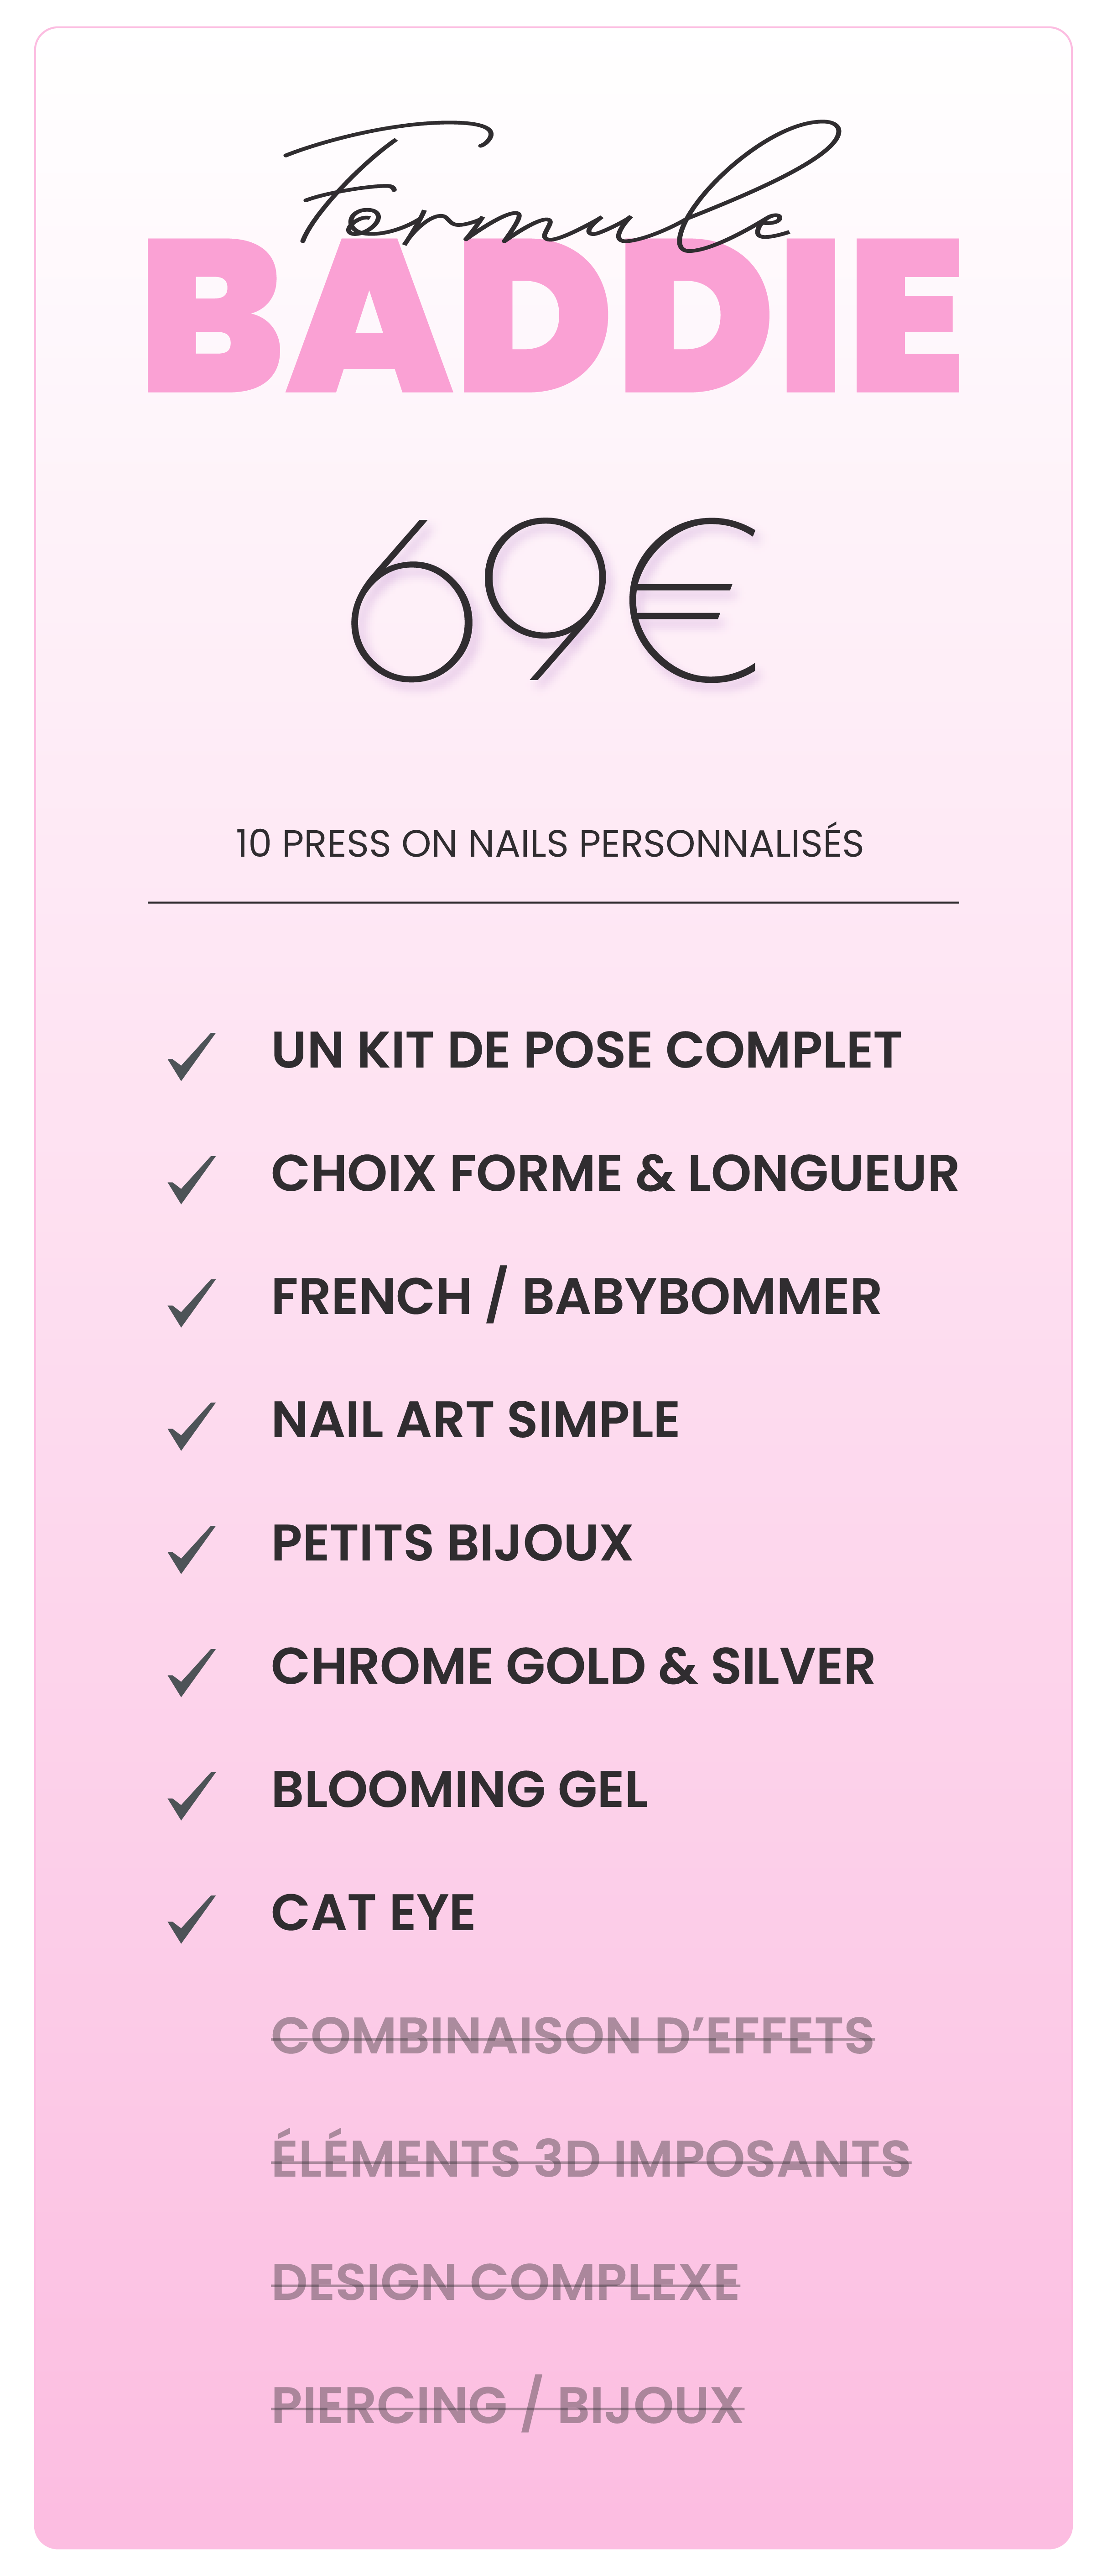Click the BLOOMING GEL feature text
The width and height of the screenshot is (1107, 2576).
point(460,1790)
